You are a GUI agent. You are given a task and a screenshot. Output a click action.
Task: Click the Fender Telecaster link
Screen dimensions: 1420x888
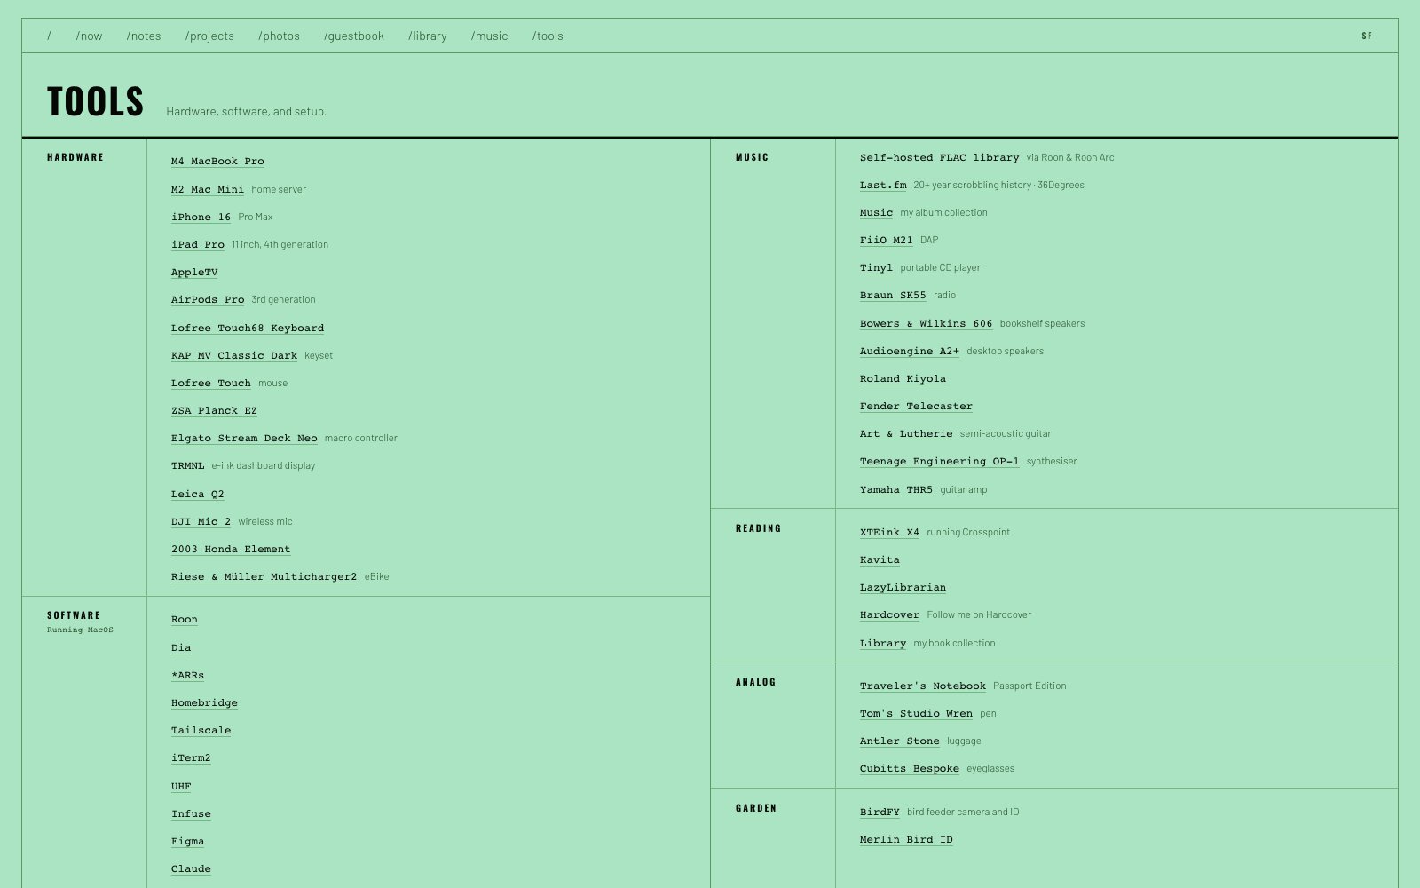(x=916, y=406)
